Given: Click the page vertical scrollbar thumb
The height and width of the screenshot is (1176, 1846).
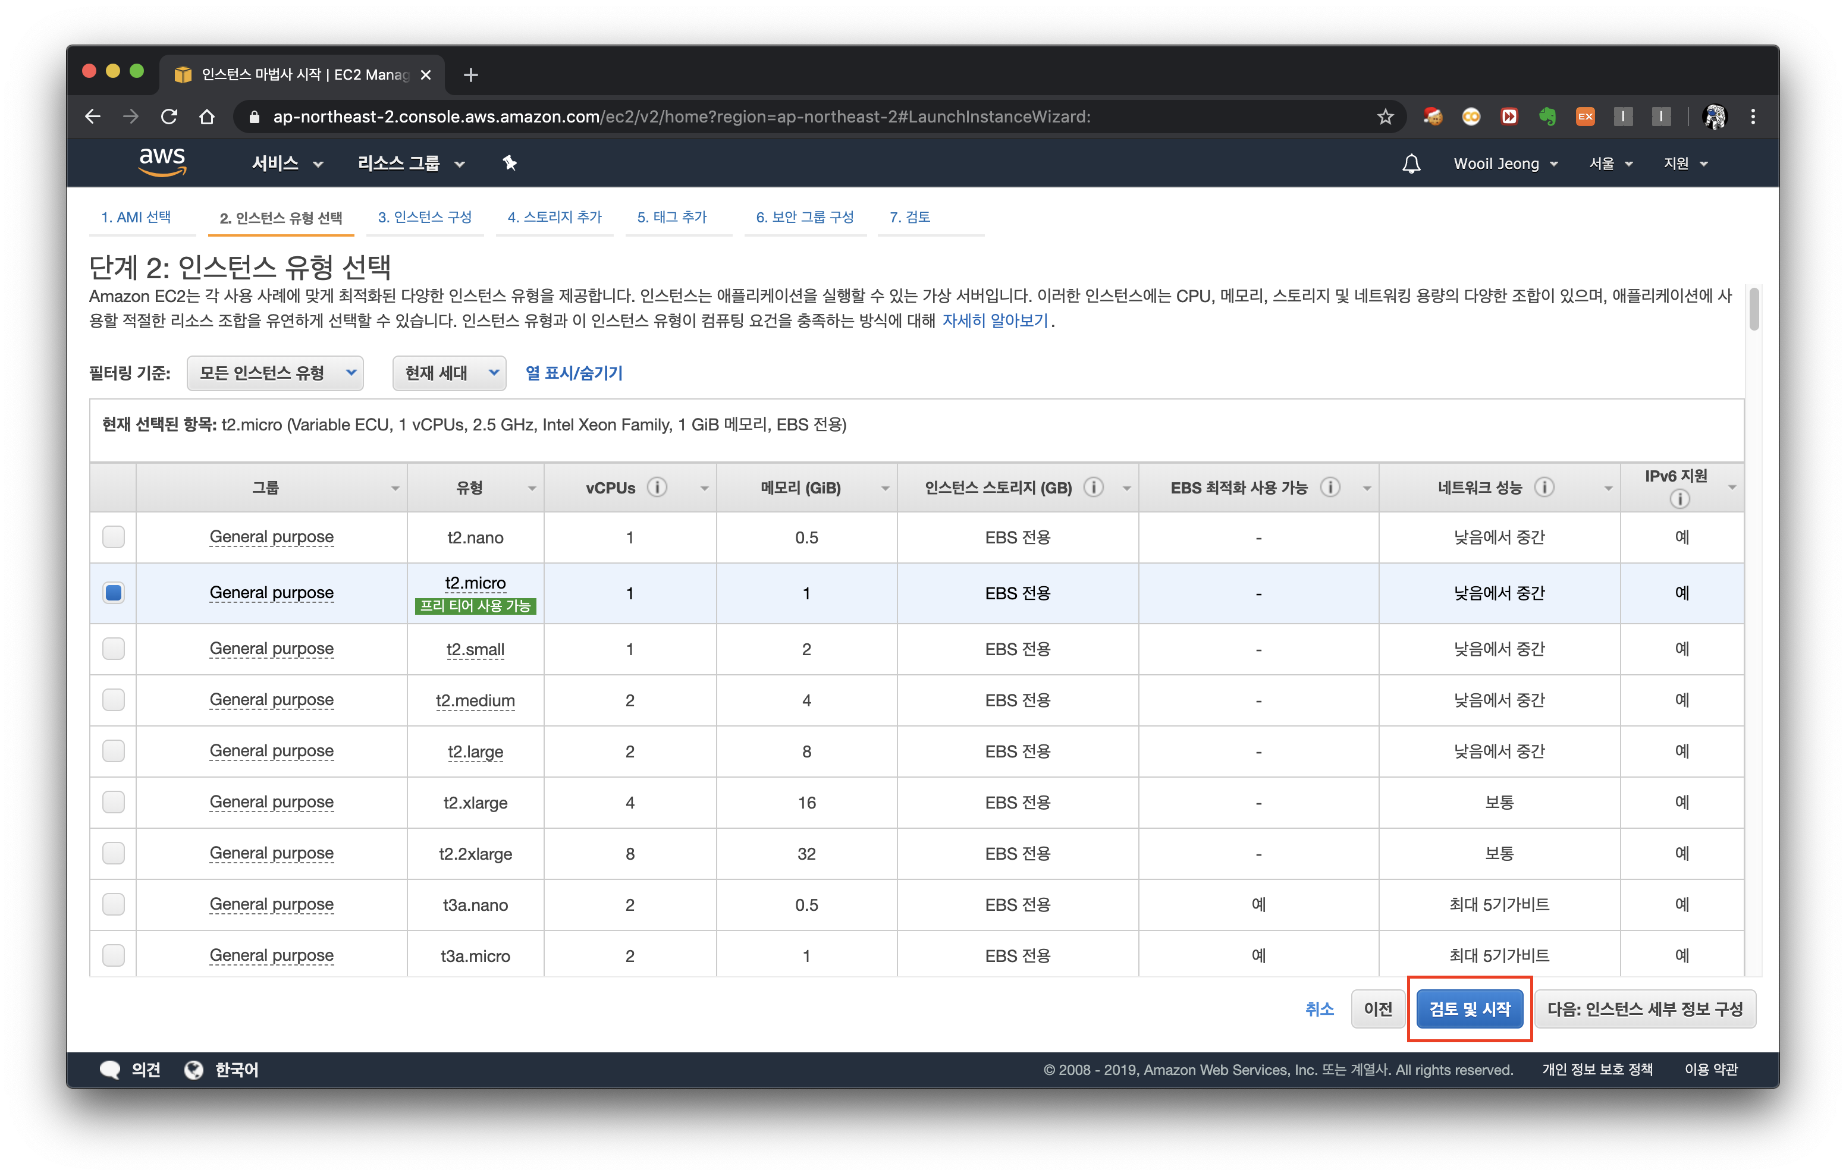Looking at the screenshot, I should click(x=1753, y=308).
